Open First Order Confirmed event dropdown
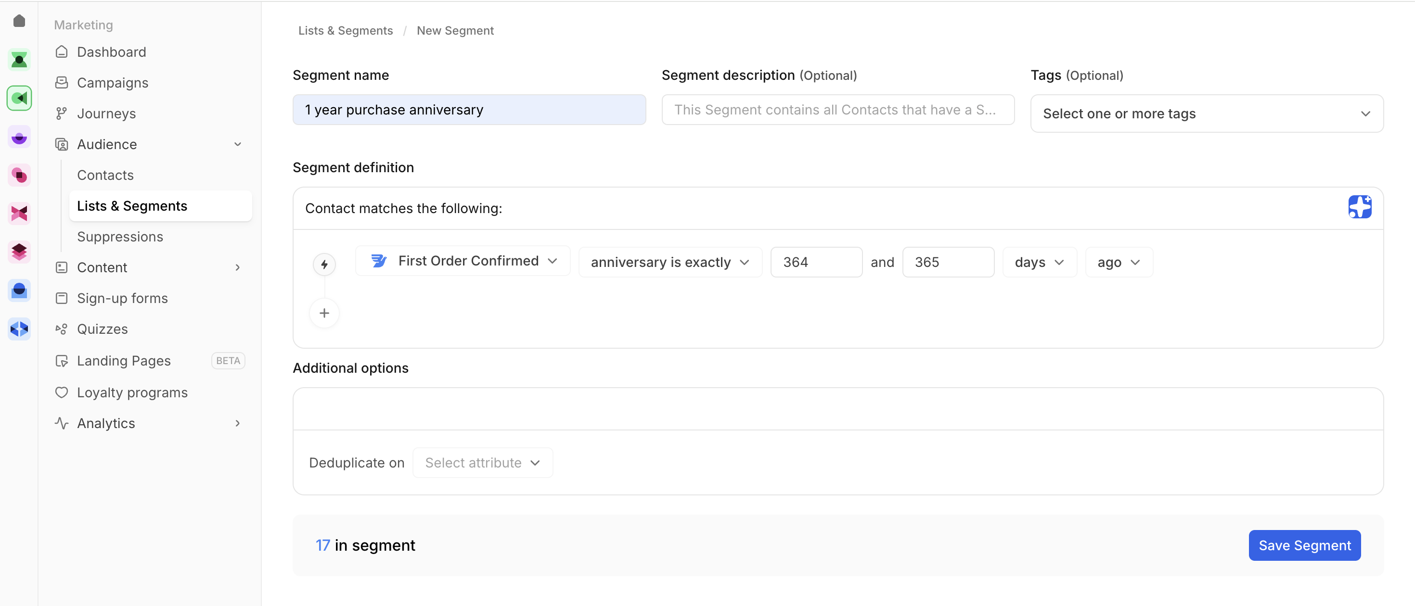 coord(463,261)
